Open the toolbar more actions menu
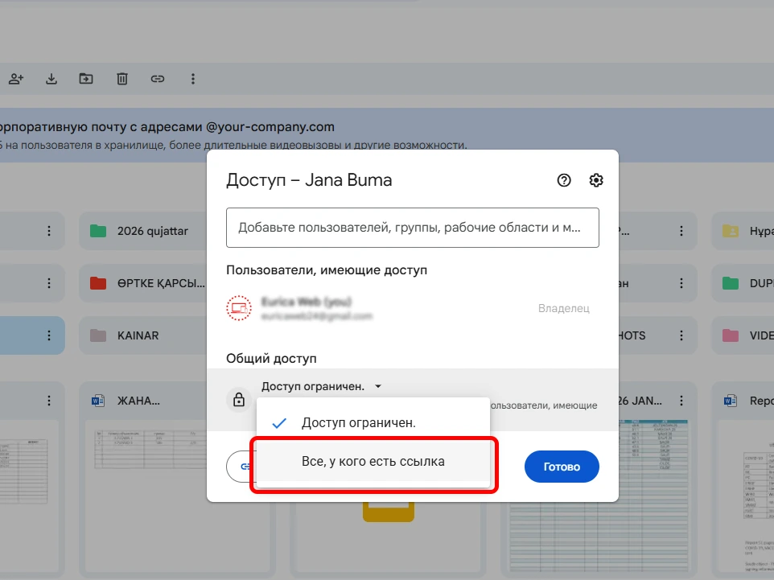Viewport: 774px width, 580px height. (x=193, y=79)
